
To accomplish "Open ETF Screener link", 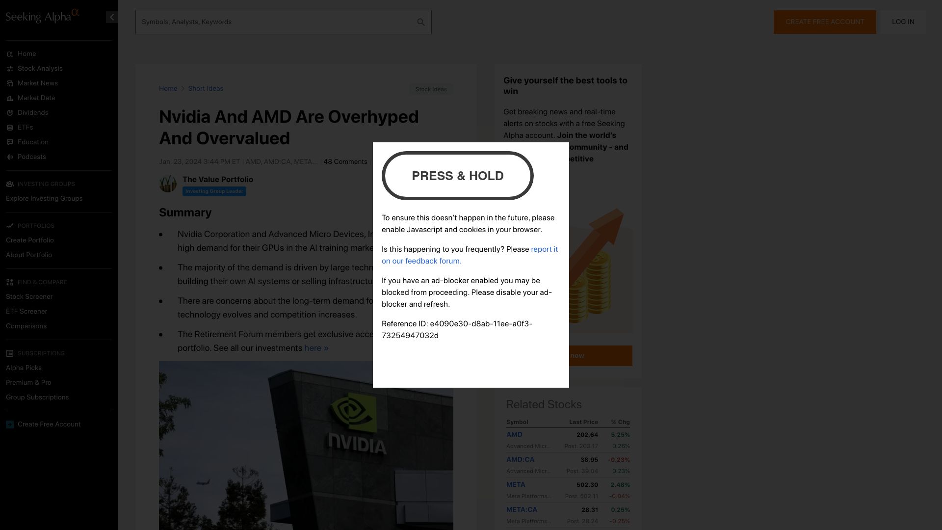I will pos(26,312).
